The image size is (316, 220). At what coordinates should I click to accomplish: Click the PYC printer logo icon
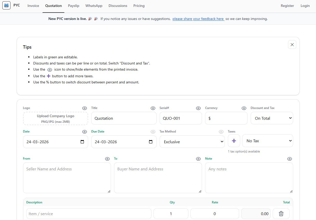coord(6,5)
